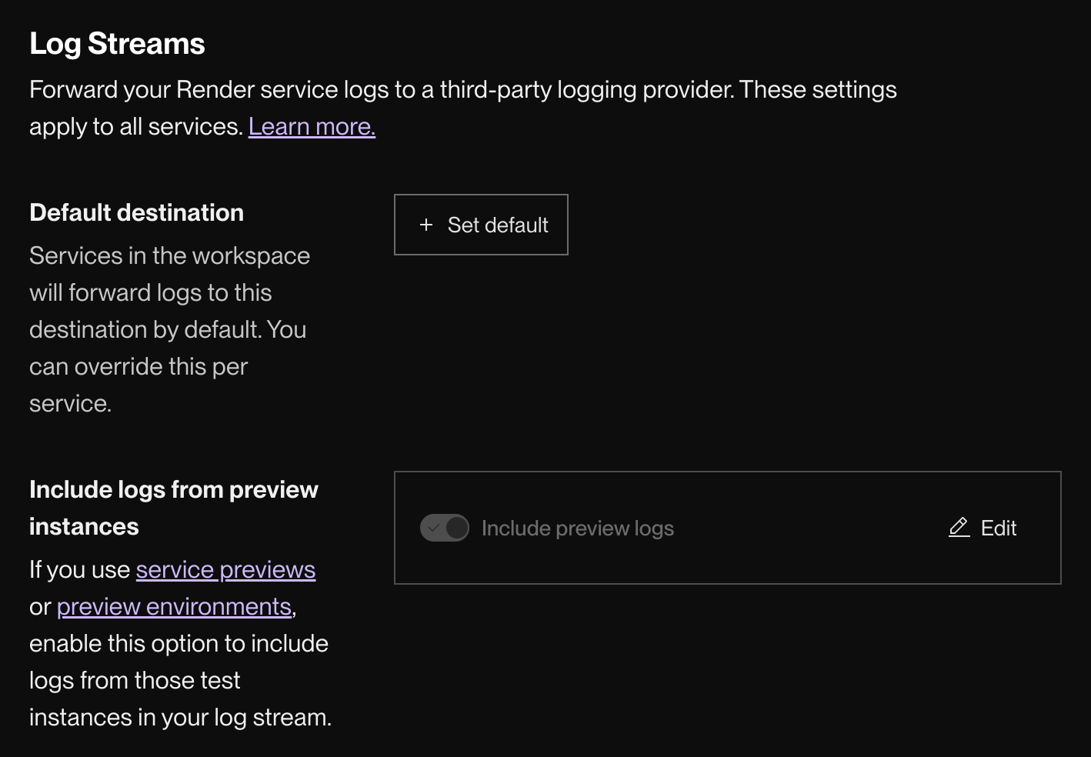
Task: Click the Log Streams heading
Action: 117,43
